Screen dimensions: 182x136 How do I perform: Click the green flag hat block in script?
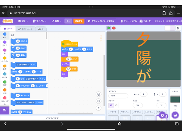click(x=69, y=43)
